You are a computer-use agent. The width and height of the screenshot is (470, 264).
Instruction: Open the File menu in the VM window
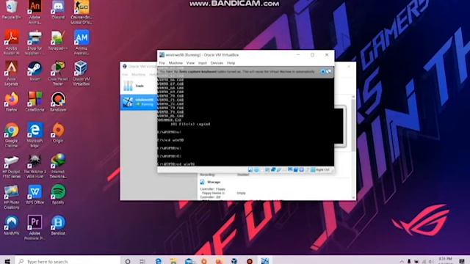pos(162,63)
